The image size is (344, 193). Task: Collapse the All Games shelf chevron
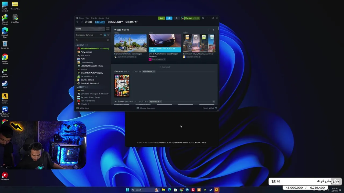(214, 102)
